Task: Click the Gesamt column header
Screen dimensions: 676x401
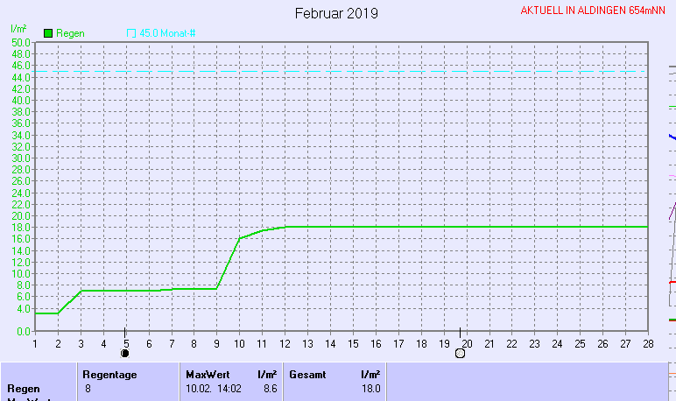Action: point(307,374)
